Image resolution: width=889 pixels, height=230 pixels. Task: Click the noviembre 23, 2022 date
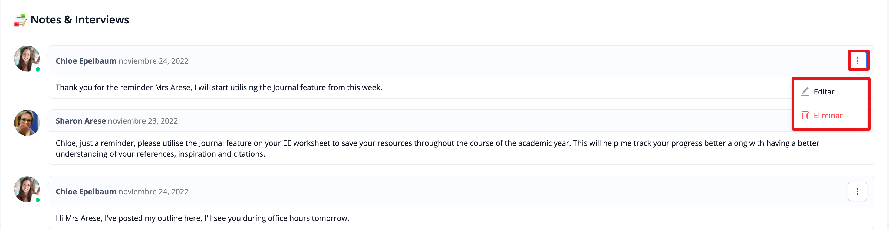[143, 121]
